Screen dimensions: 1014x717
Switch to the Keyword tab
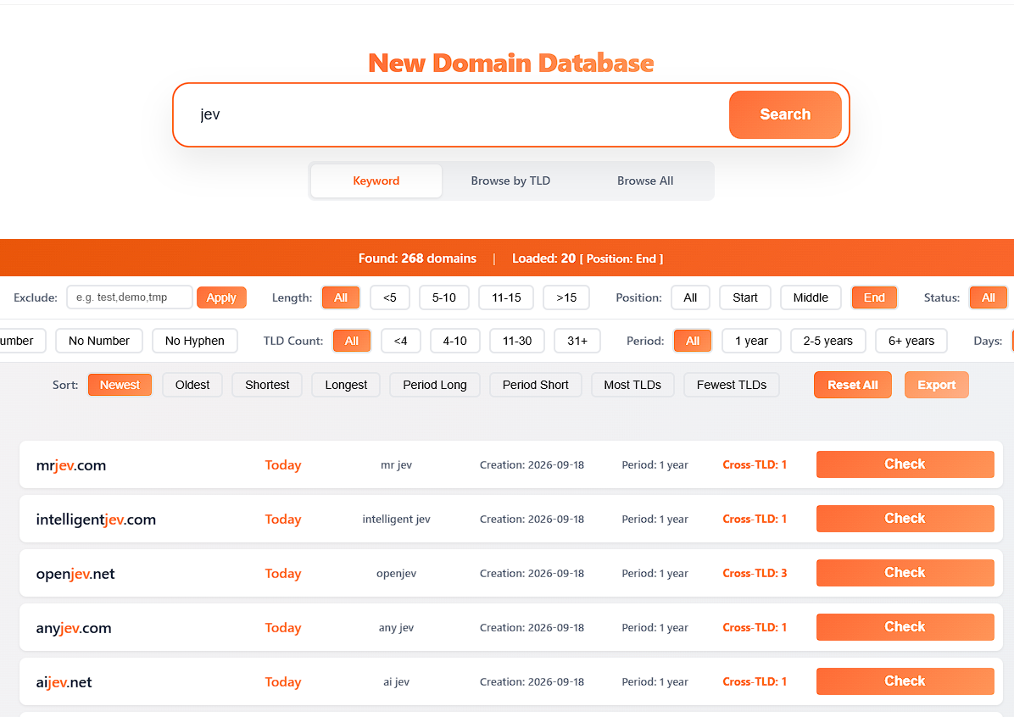pyautogui.click(x=376, y=181)
